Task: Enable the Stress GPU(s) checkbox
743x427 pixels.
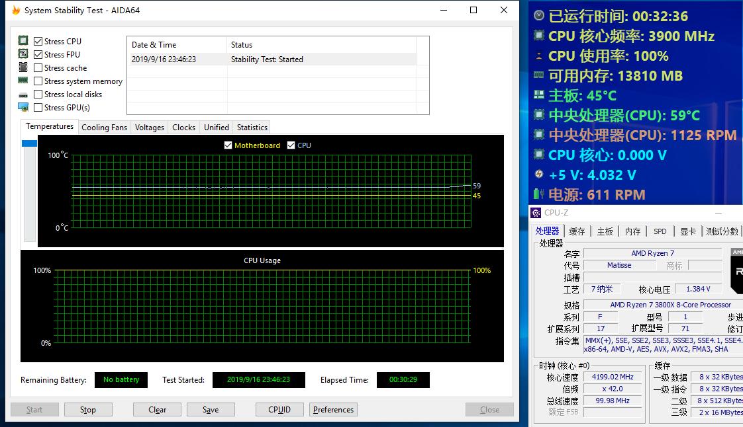Action: [38, 107]
